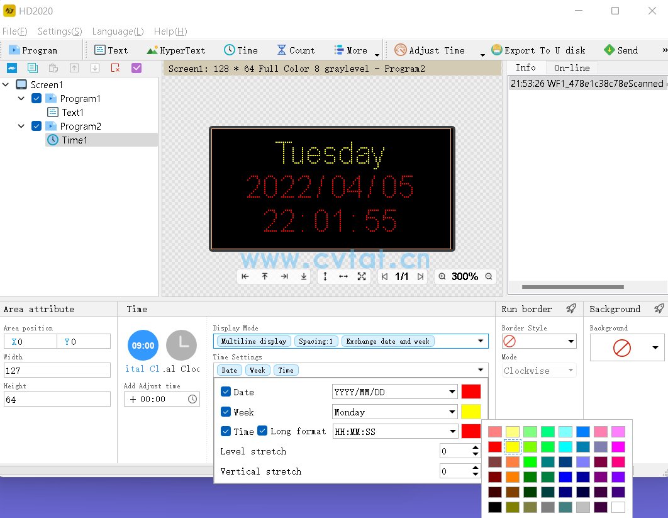Increase the Level stretch value
Screen dimensions: 668x518
pyautogui.click(x=476, y=448)
